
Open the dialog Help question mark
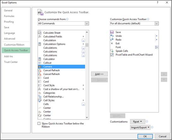[x=158, y=3]
